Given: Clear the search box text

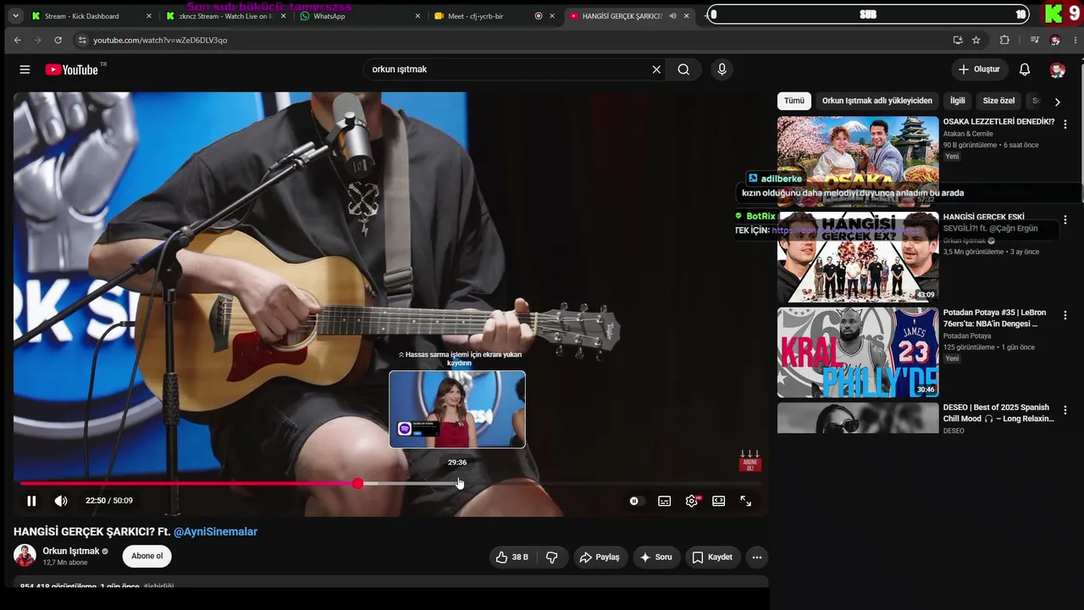Looking at the screenshot, I should pos(656,69).
